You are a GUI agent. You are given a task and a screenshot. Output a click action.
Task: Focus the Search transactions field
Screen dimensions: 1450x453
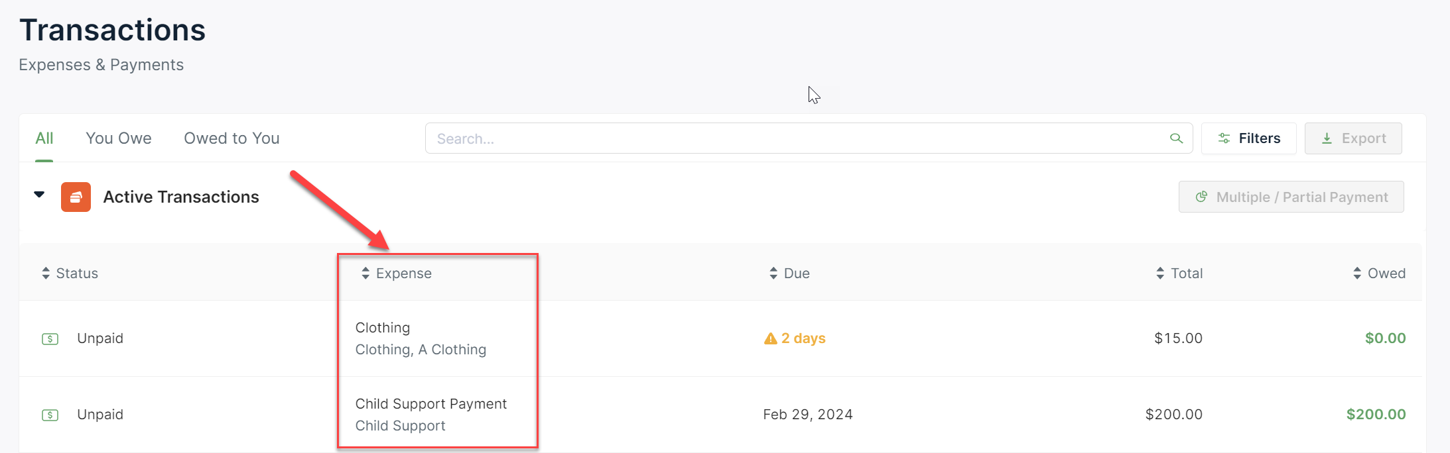(796, 138)
